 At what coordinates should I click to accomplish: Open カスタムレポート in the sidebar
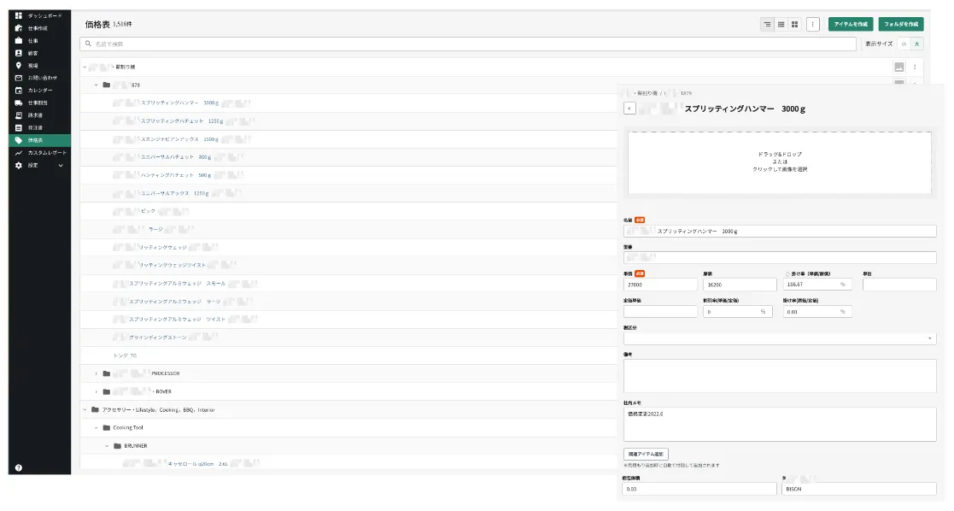39,153
